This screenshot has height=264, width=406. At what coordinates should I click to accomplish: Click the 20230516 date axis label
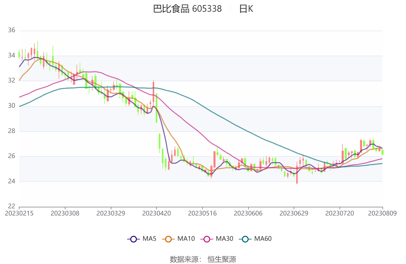pyautogui.click(x=202, y=213)
